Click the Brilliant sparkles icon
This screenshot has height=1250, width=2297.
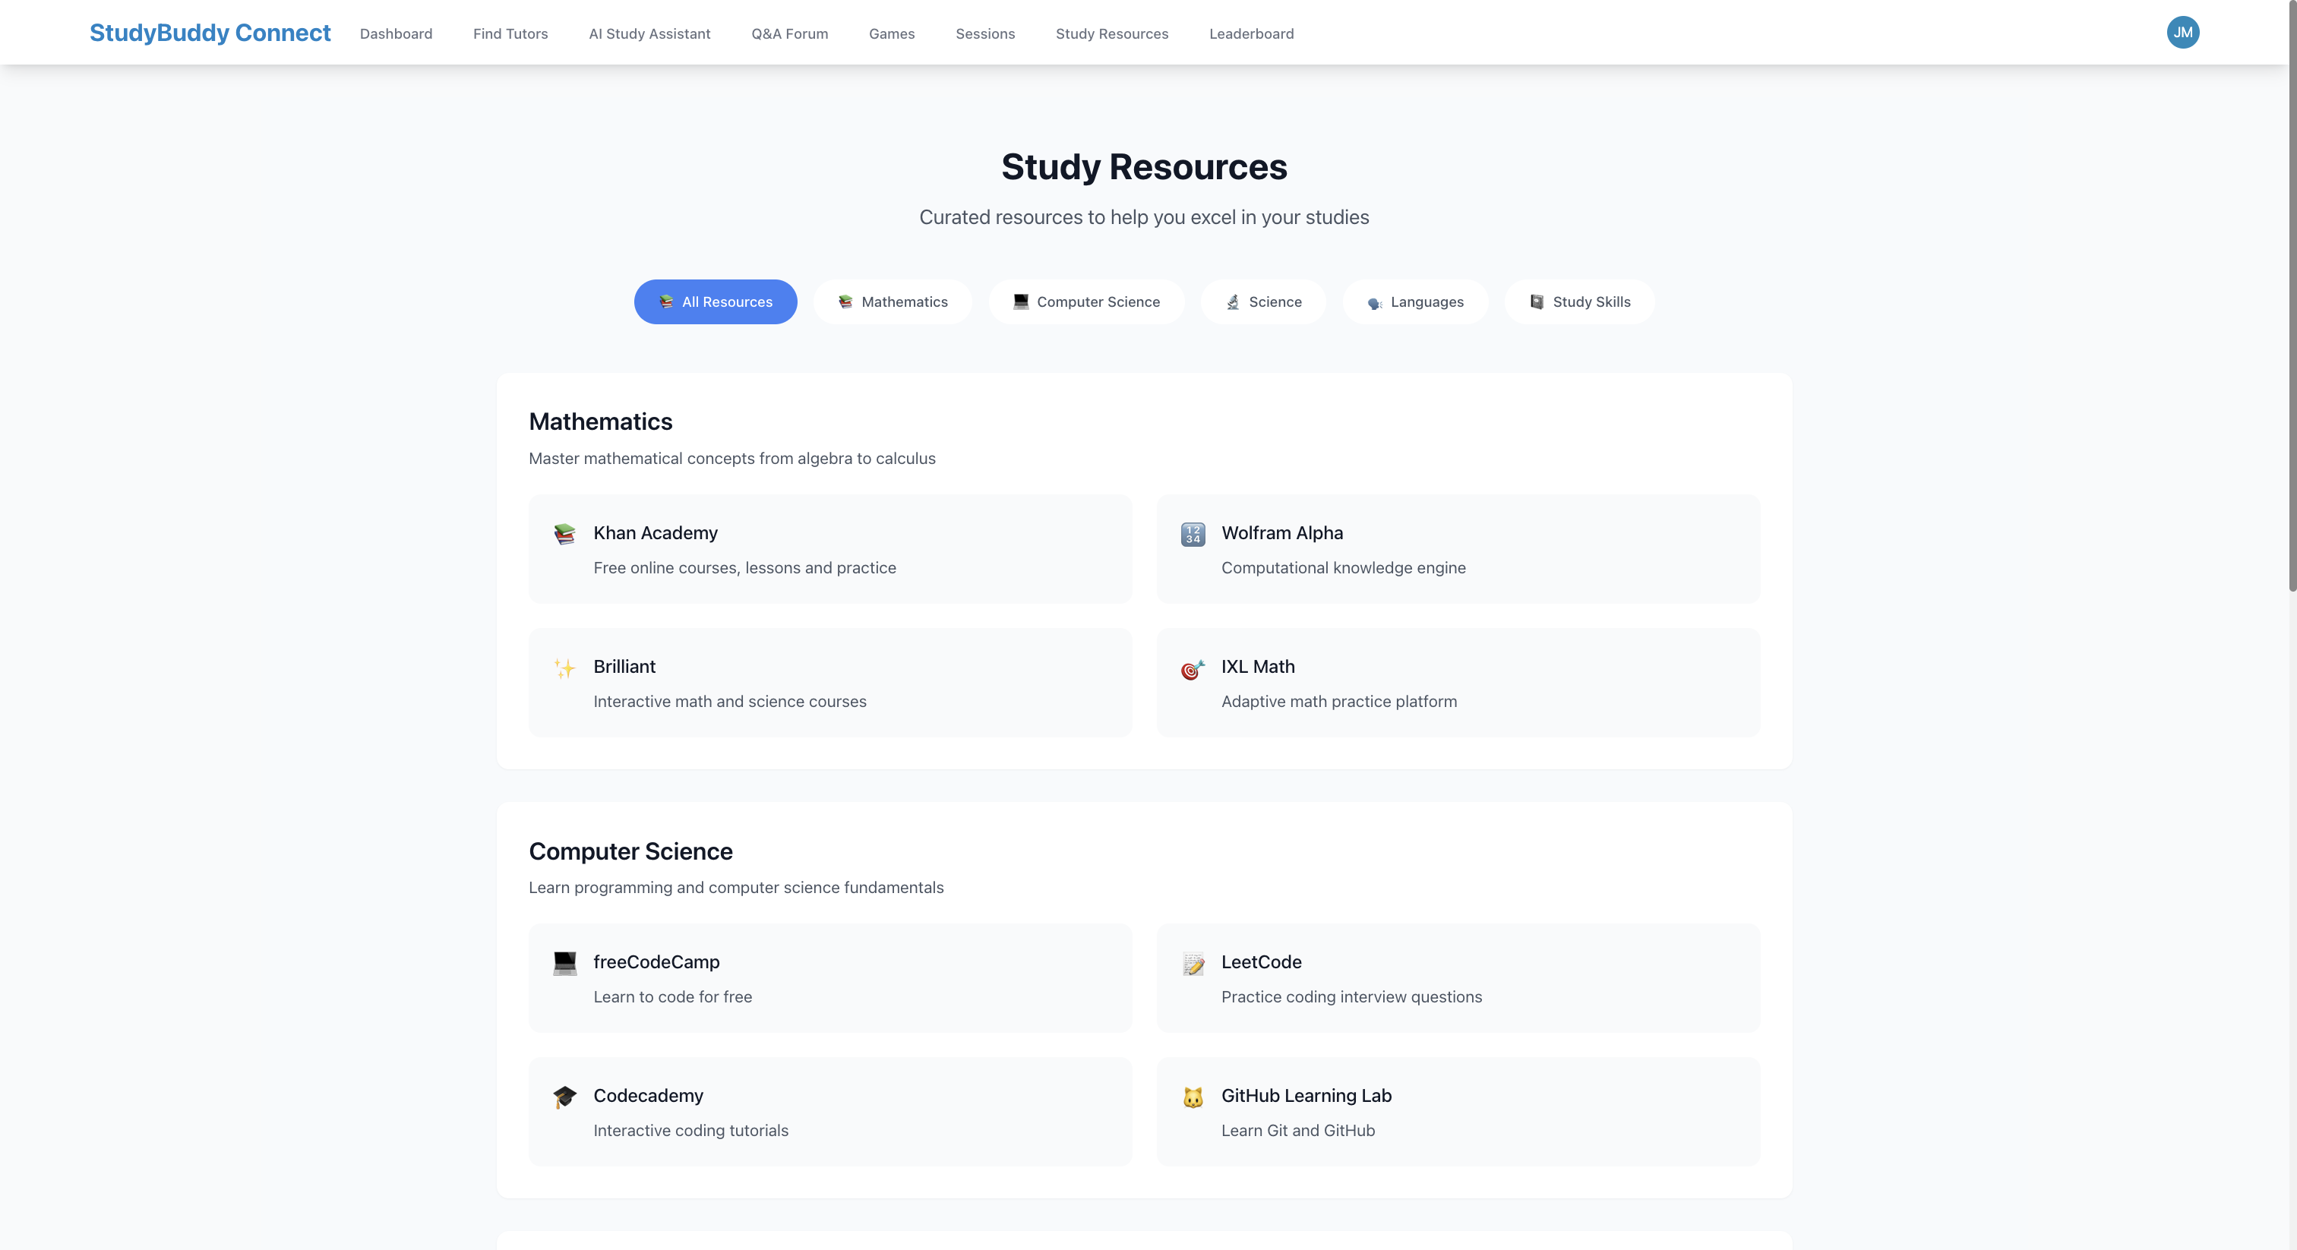[564, 668]
